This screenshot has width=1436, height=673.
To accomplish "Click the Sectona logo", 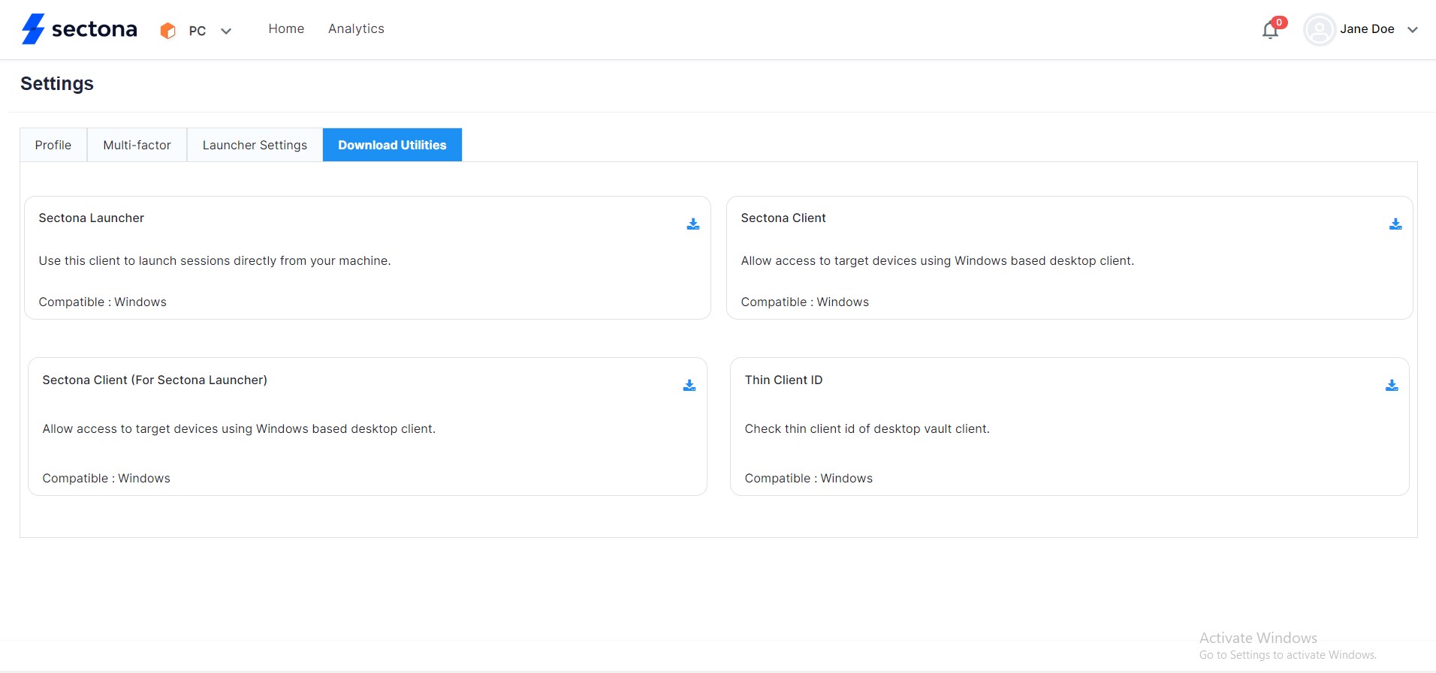I will click(x=80, y=29).
